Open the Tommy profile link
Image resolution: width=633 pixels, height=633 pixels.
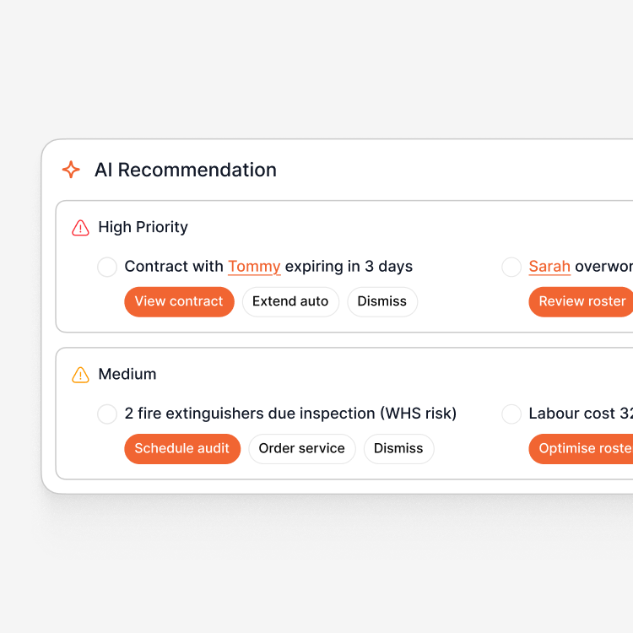(254, 267)
